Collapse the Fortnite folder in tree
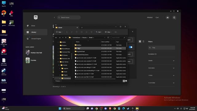197x111 pixels. [59, 65]
